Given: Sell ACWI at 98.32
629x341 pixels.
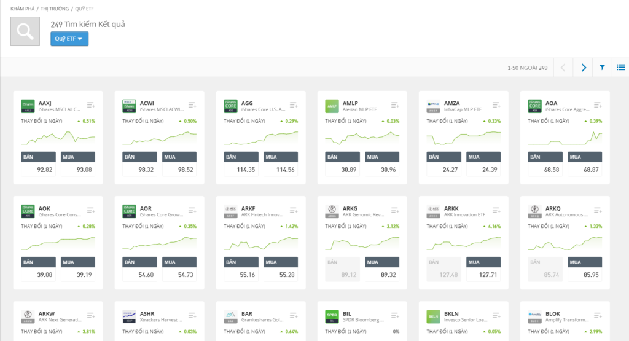Looking at the screenshot, I should [139, 164].
